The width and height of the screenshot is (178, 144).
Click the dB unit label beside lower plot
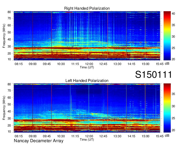click(167, 135)
